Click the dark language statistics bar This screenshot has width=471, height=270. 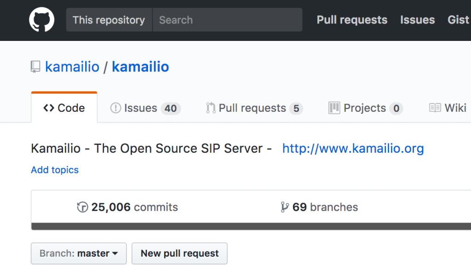point(251,226)
